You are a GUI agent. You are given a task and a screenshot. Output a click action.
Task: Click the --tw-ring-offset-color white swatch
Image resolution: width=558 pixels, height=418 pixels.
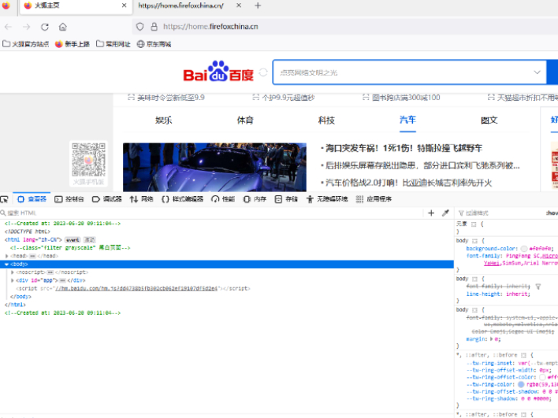pyautogui.click(x=542, y=377)
